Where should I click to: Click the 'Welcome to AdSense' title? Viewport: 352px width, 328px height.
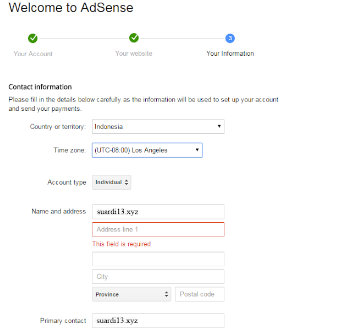pos(71,7)
